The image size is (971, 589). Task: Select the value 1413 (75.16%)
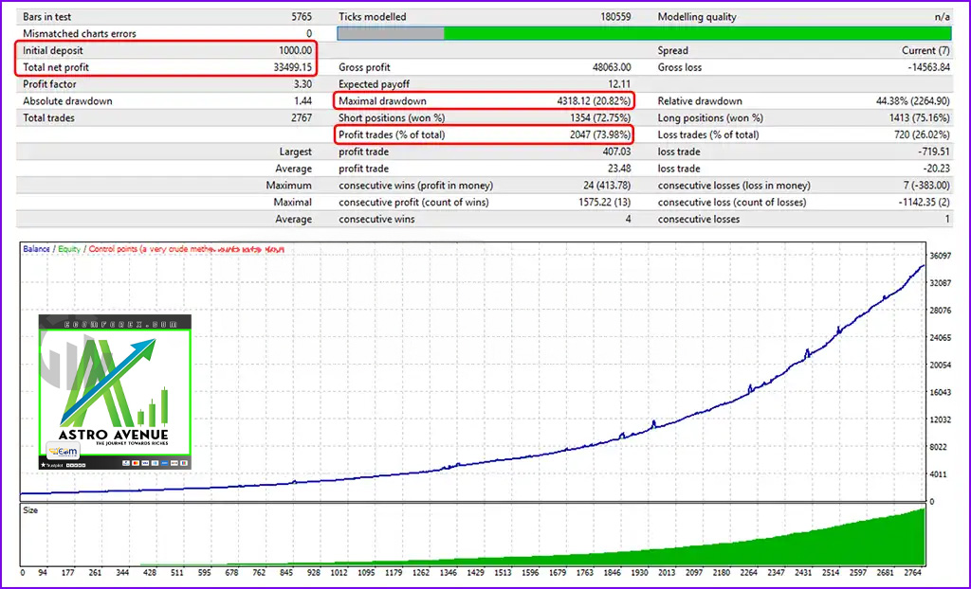(x=920, y=117)
